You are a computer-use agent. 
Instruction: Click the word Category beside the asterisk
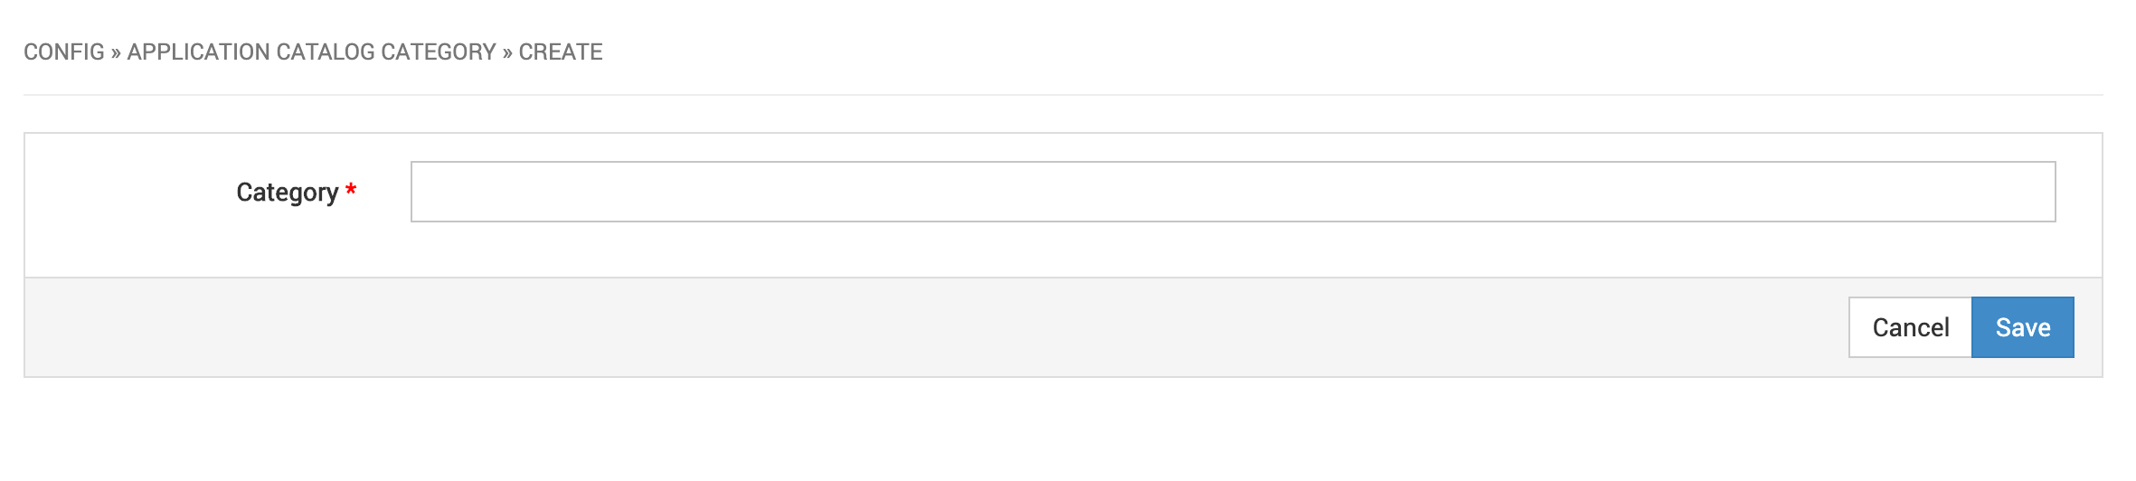(288, 192)
